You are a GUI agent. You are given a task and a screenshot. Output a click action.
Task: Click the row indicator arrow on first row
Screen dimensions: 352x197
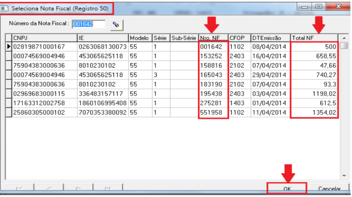pyautogui.click(x=8, y=46)
